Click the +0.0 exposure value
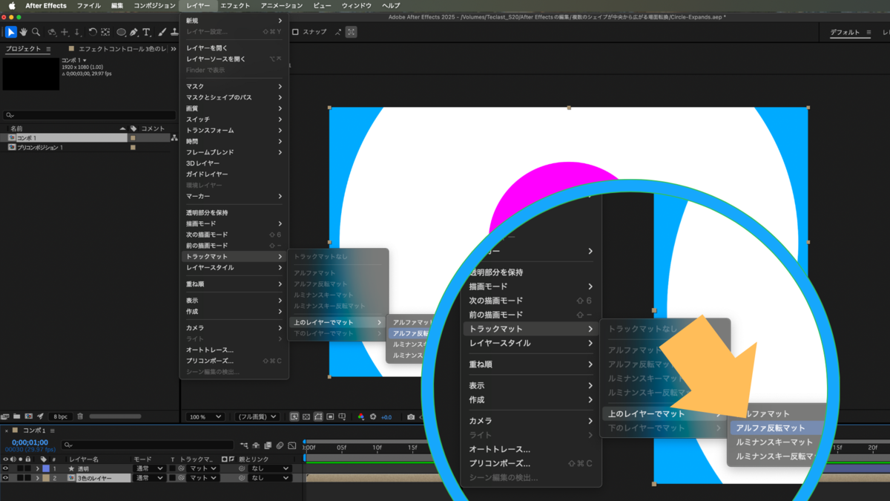 tap(386, 417)
